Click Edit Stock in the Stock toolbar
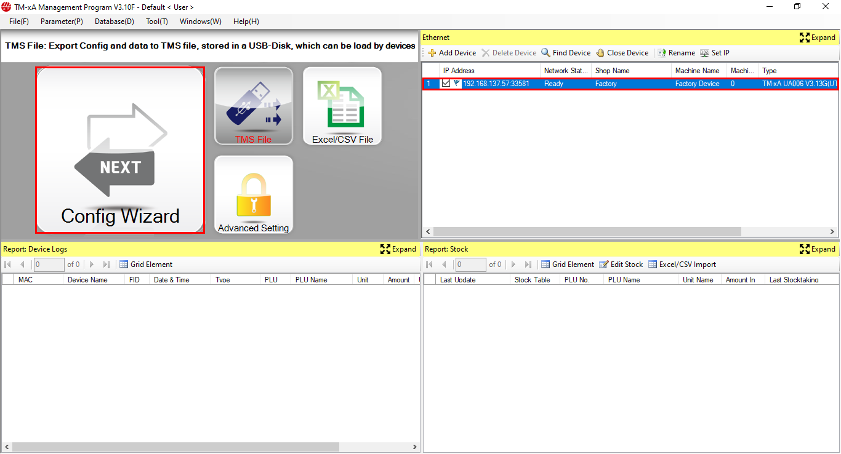The width and height of the screenshot is (841, 454). tap(621, 265)
